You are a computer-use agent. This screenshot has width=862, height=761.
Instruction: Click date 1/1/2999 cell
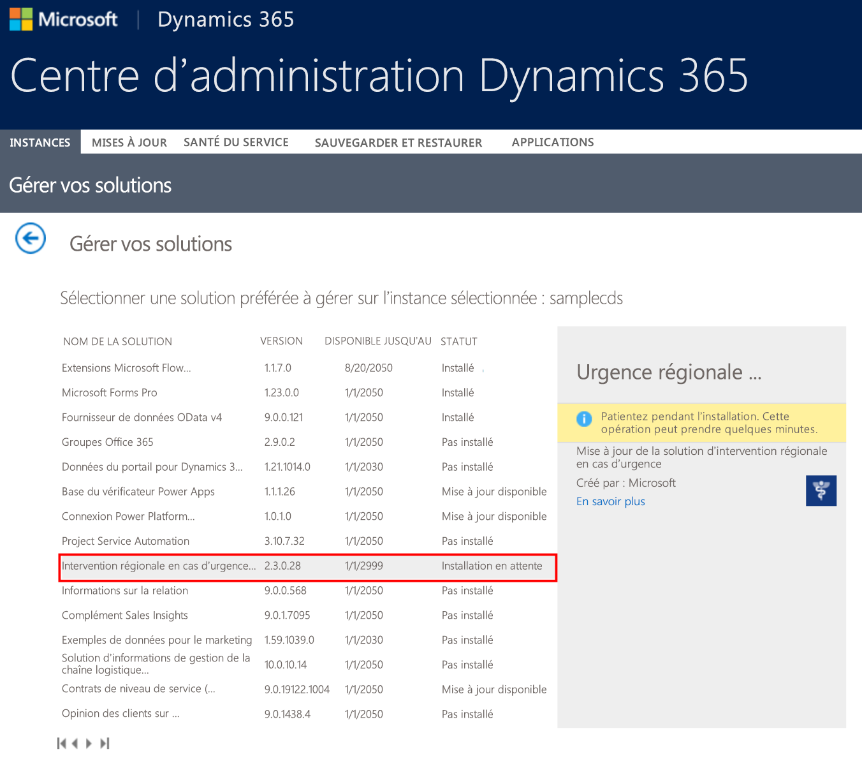[363, 566]
